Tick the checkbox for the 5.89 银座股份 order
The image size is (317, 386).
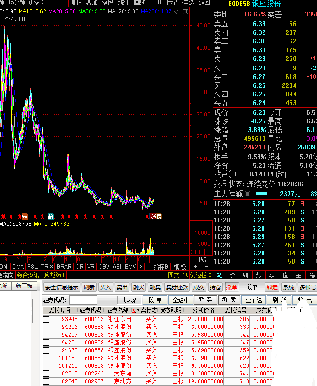[x=46, y=350]
